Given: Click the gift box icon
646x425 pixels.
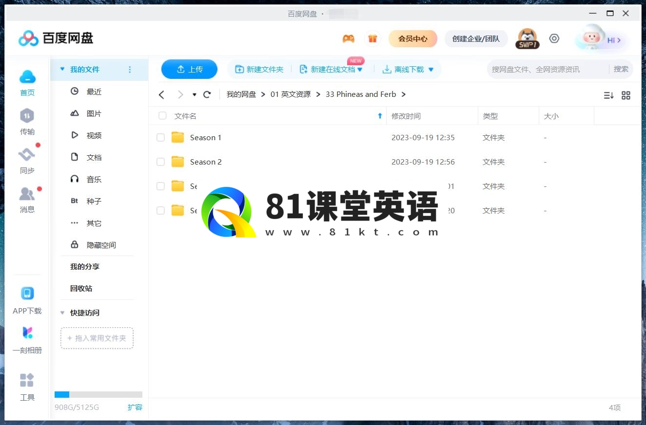Looking at the screenshot, I should tap(372, 38).
